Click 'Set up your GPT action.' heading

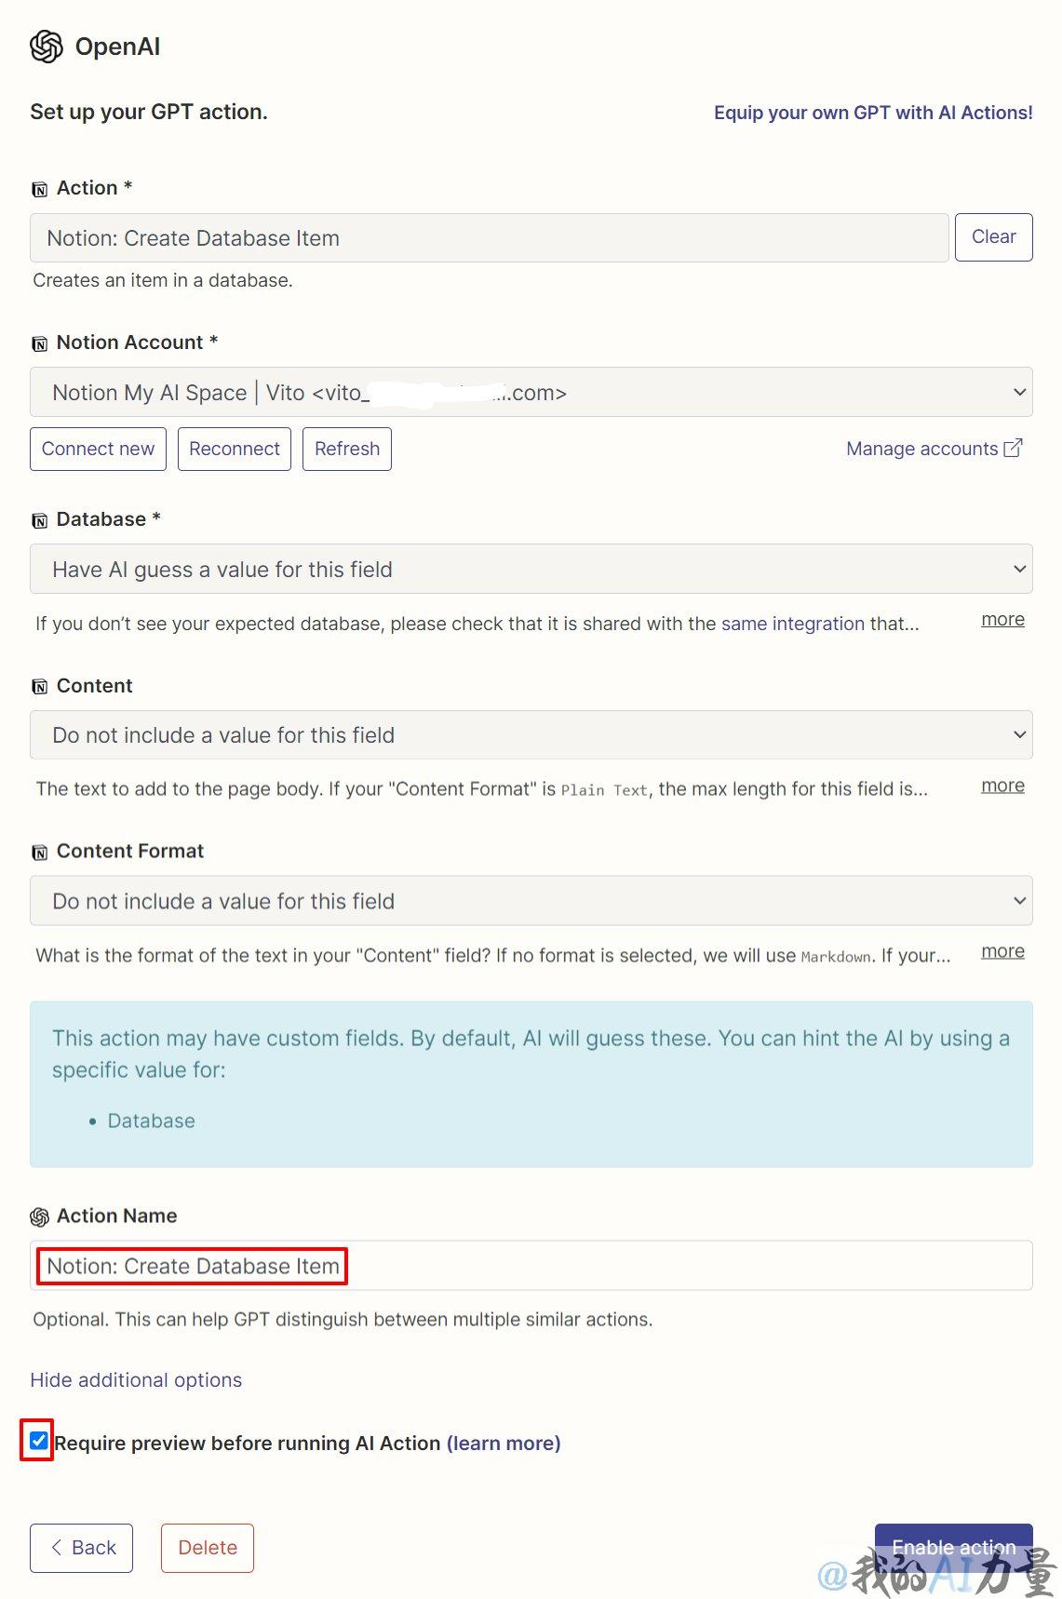click(149, 112)
